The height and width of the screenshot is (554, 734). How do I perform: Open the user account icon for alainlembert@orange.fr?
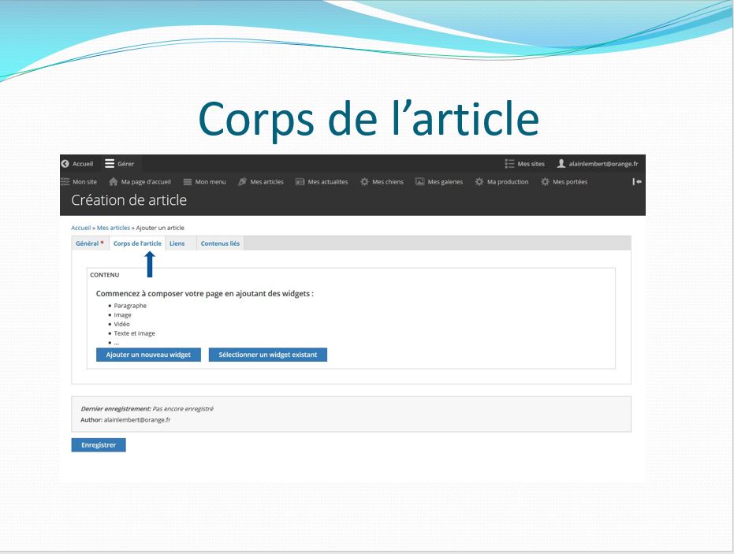click(x=561, y=164)
